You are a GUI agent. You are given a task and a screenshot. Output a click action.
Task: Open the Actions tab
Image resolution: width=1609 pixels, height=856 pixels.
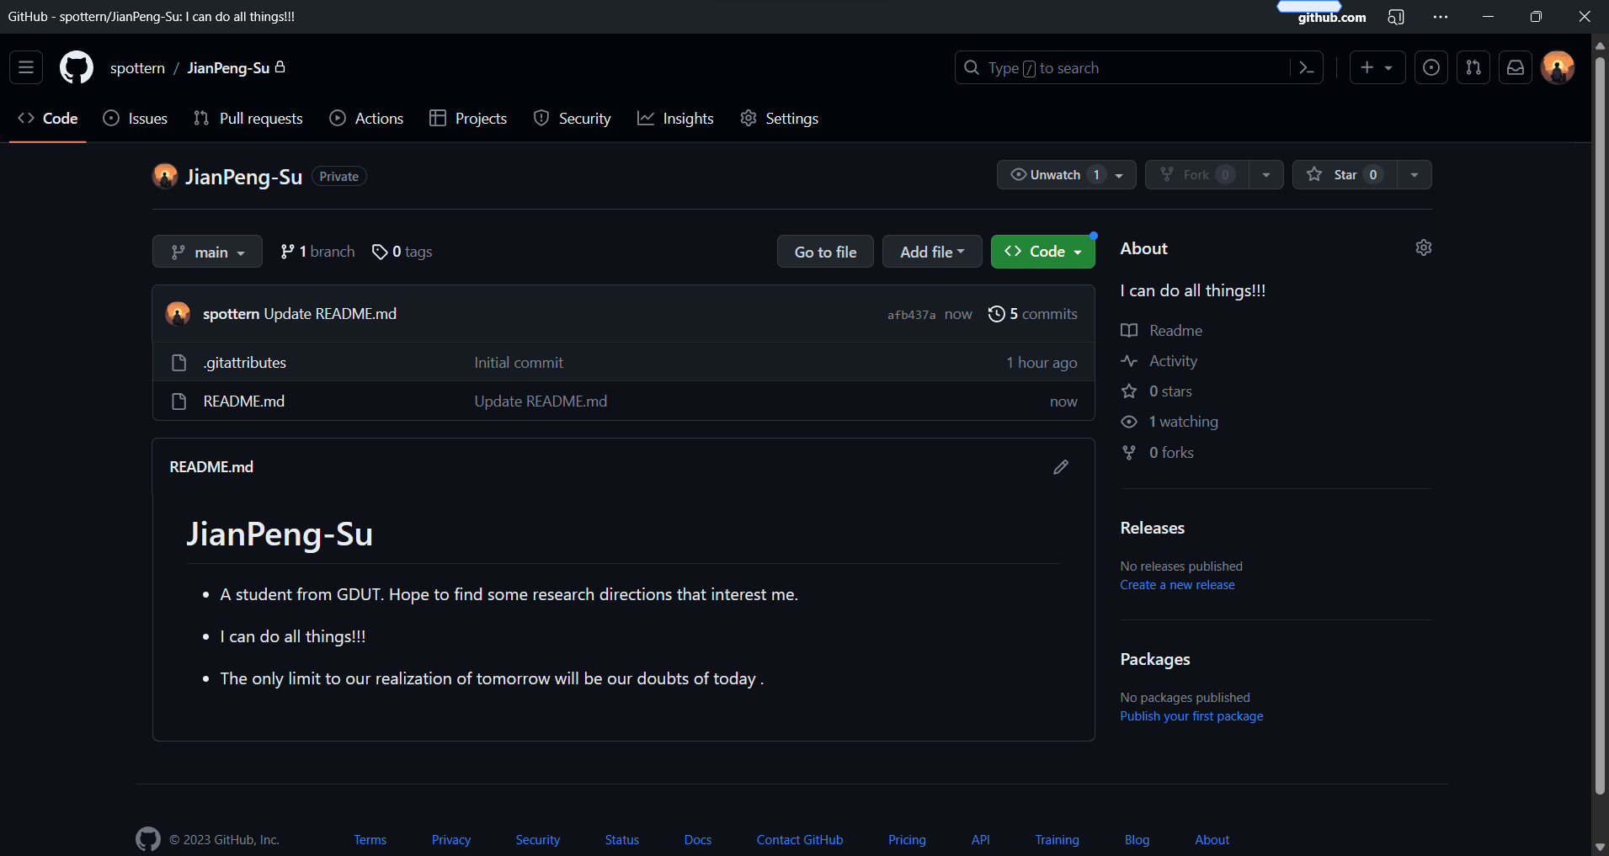tap(366, 119)
